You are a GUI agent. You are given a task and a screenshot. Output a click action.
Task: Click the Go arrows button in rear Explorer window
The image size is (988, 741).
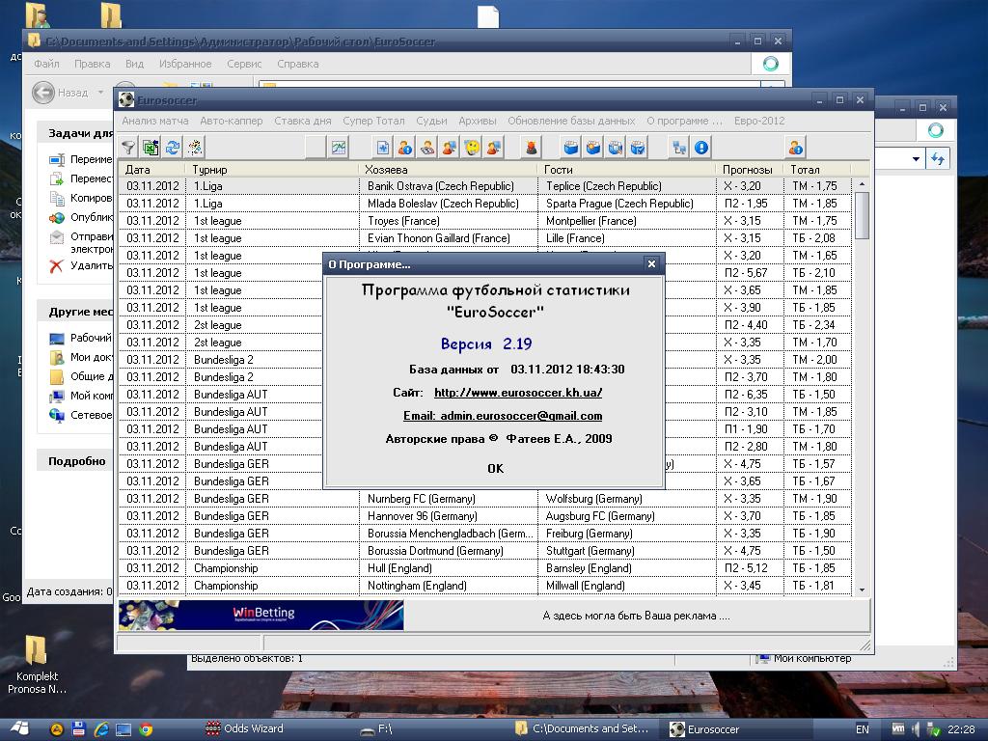click(938, 159)
